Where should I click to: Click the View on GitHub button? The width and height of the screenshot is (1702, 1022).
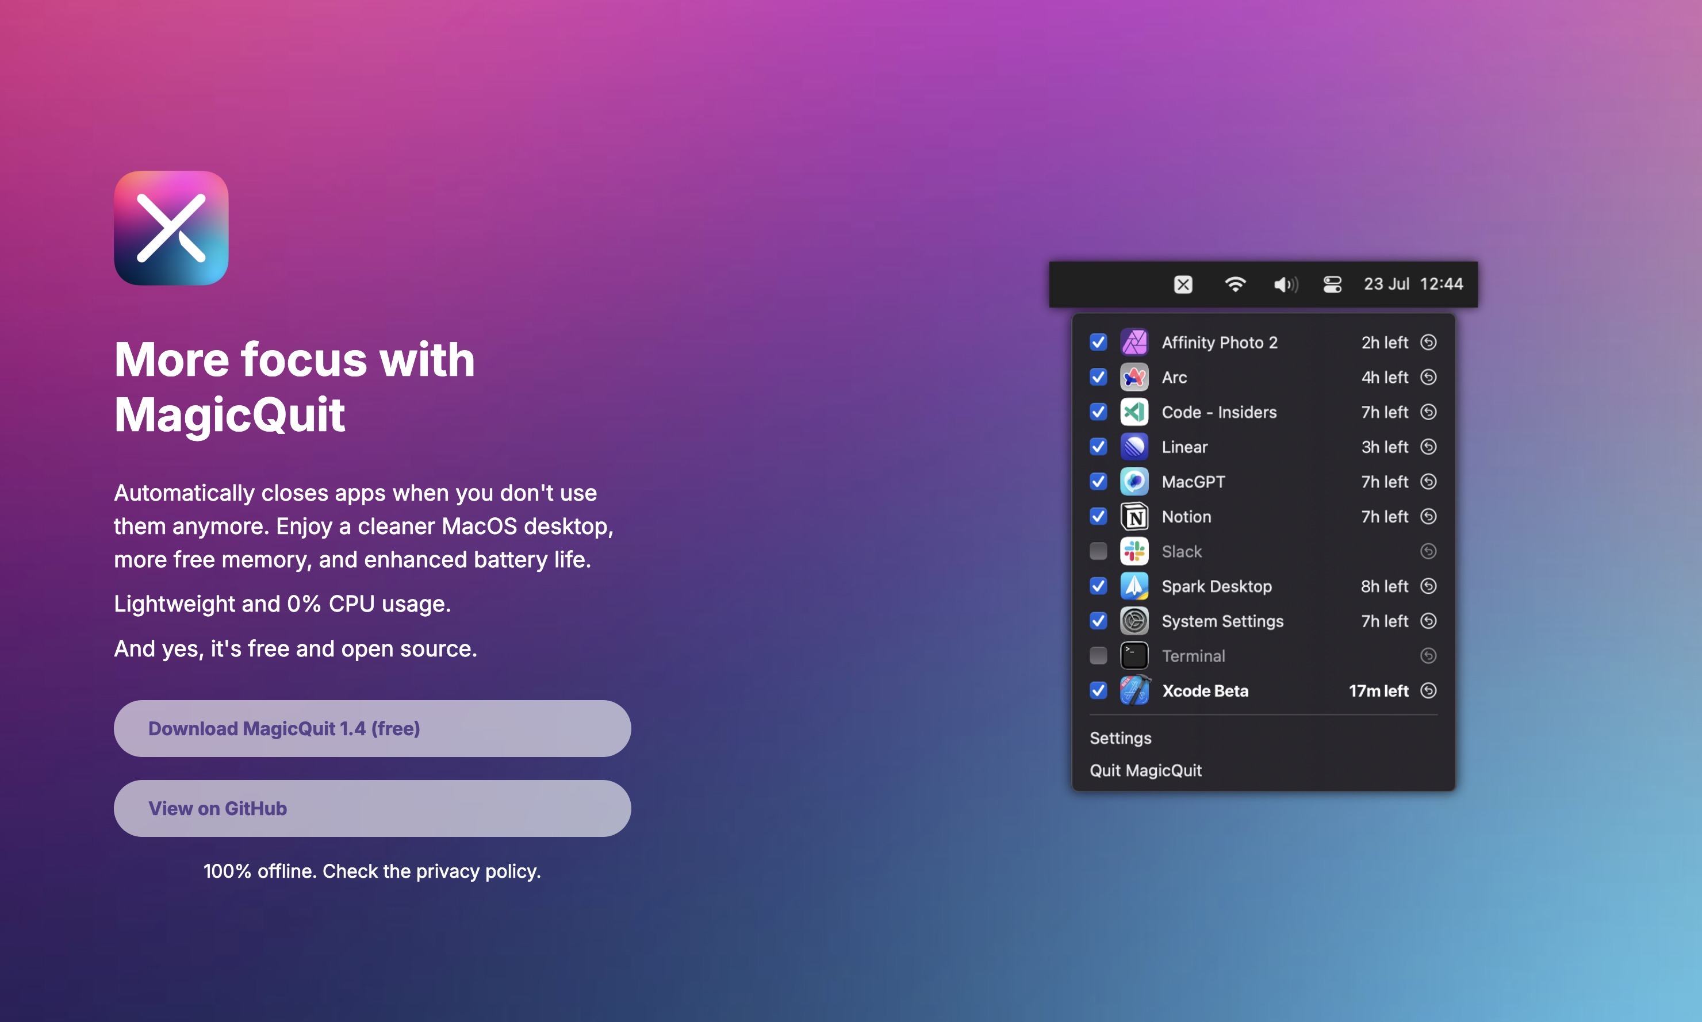click(x=372, y=809)
